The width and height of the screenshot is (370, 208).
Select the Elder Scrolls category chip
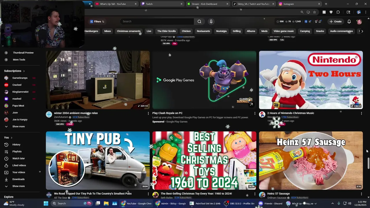[166, 31]
